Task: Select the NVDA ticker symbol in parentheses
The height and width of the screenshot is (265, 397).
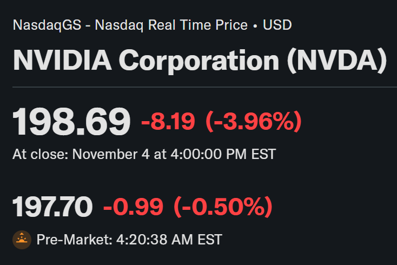Action: coord(338,59)
